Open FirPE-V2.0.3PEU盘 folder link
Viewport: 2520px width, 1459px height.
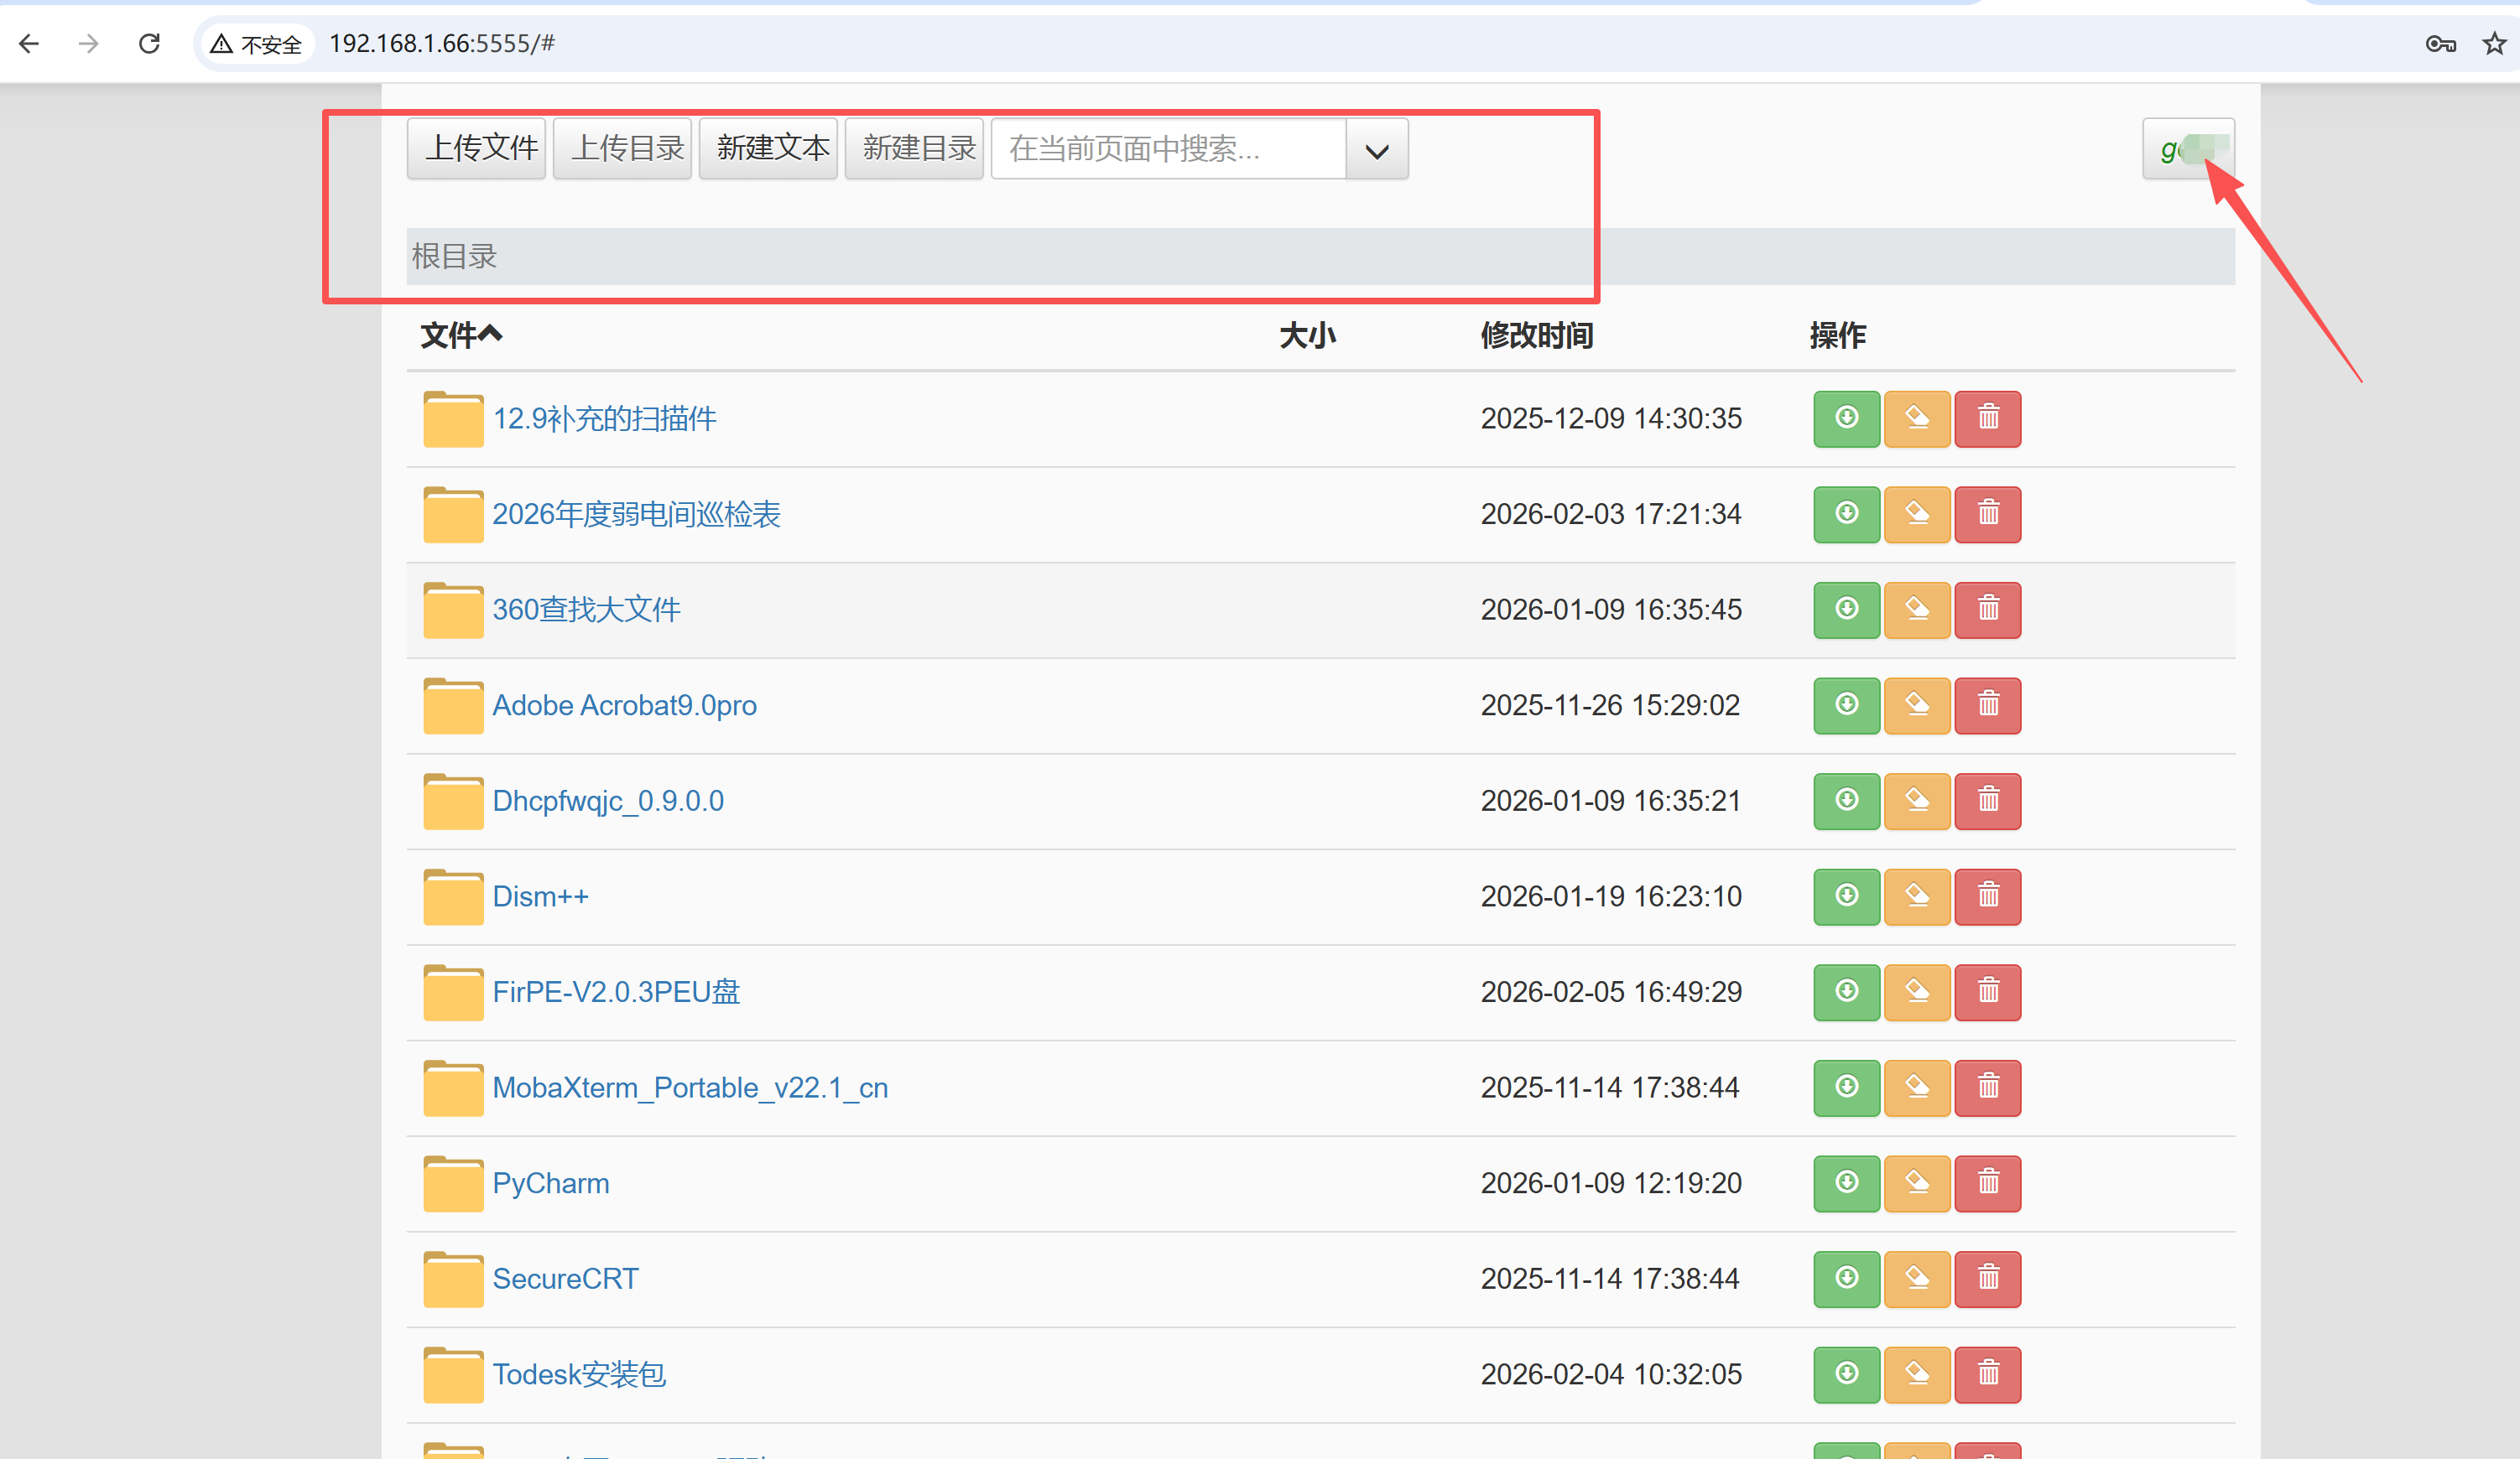pos(616,992)
